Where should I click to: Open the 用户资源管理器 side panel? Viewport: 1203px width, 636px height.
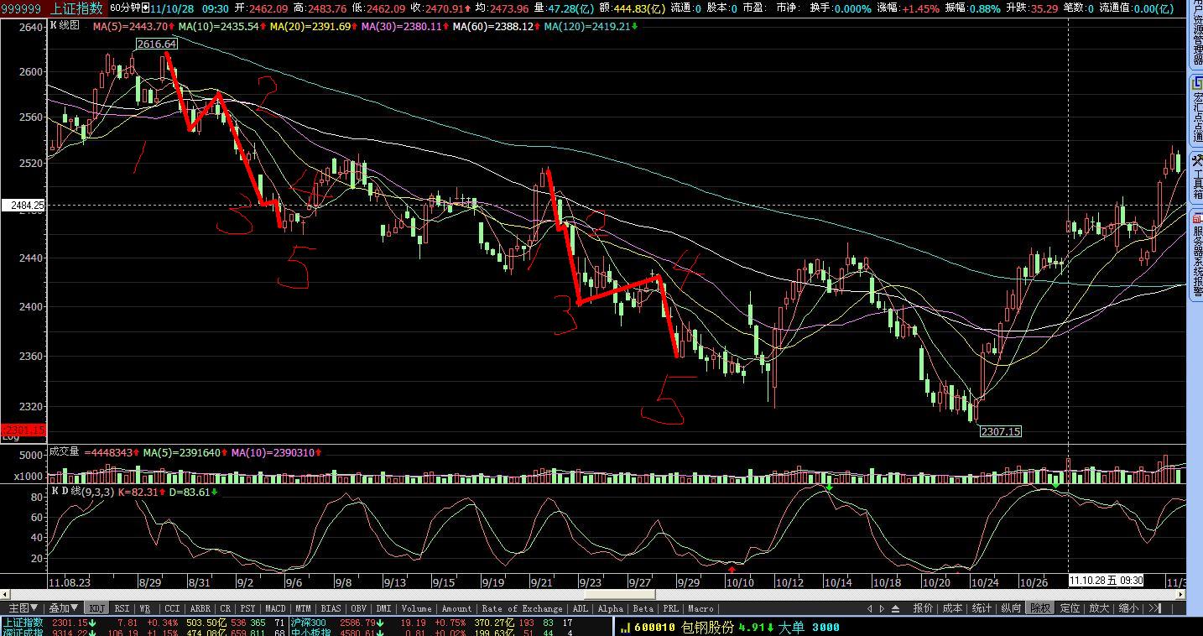(1195, 34)
